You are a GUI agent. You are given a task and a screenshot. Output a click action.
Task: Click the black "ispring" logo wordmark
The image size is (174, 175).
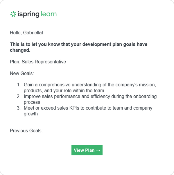[x=28, y=14]
